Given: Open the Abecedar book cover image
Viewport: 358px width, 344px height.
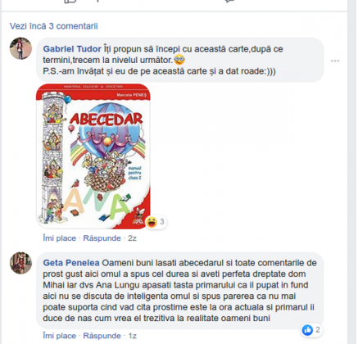Looking at the screenshot, I should 93,156.
